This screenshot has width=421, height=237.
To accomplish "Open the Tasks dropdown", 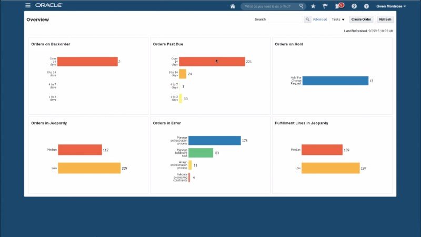I will click(338, 19).
